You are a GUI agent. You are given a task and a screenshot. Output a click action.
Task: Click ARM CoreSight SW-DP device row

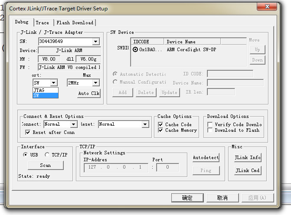click(189, 49)
